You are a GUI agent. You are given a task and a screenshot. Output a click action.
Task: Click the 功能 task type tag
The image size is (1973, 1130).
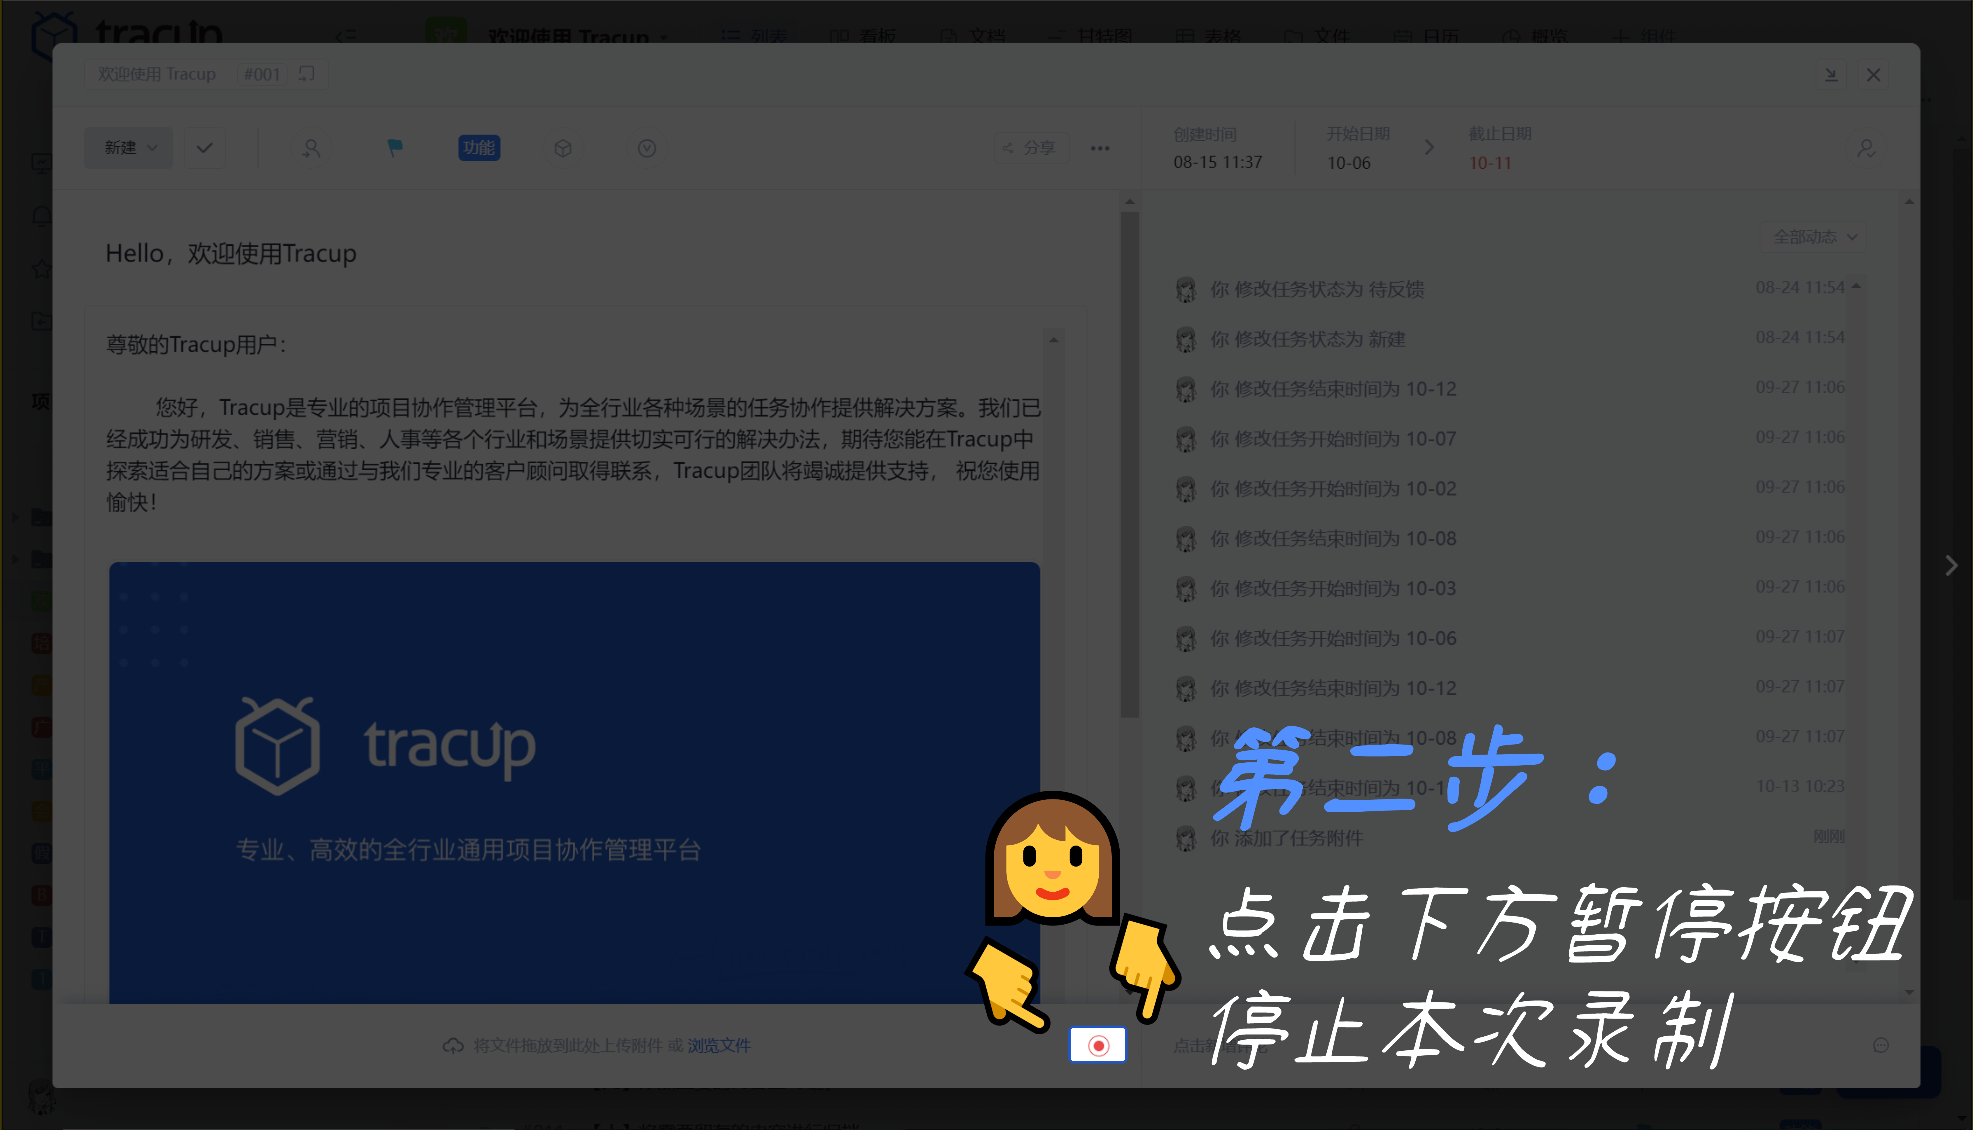pyautogui.click(x=479, y=147)
